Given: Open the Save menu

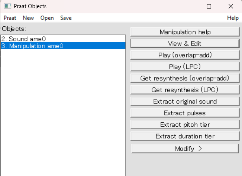Looking at the screenshot, I should pyautogui.click(x=66, y=18).
